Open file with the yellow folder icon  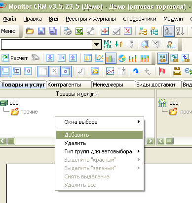tap(30, 31)
